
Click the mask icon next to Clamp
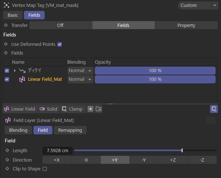tap(91, 109)
